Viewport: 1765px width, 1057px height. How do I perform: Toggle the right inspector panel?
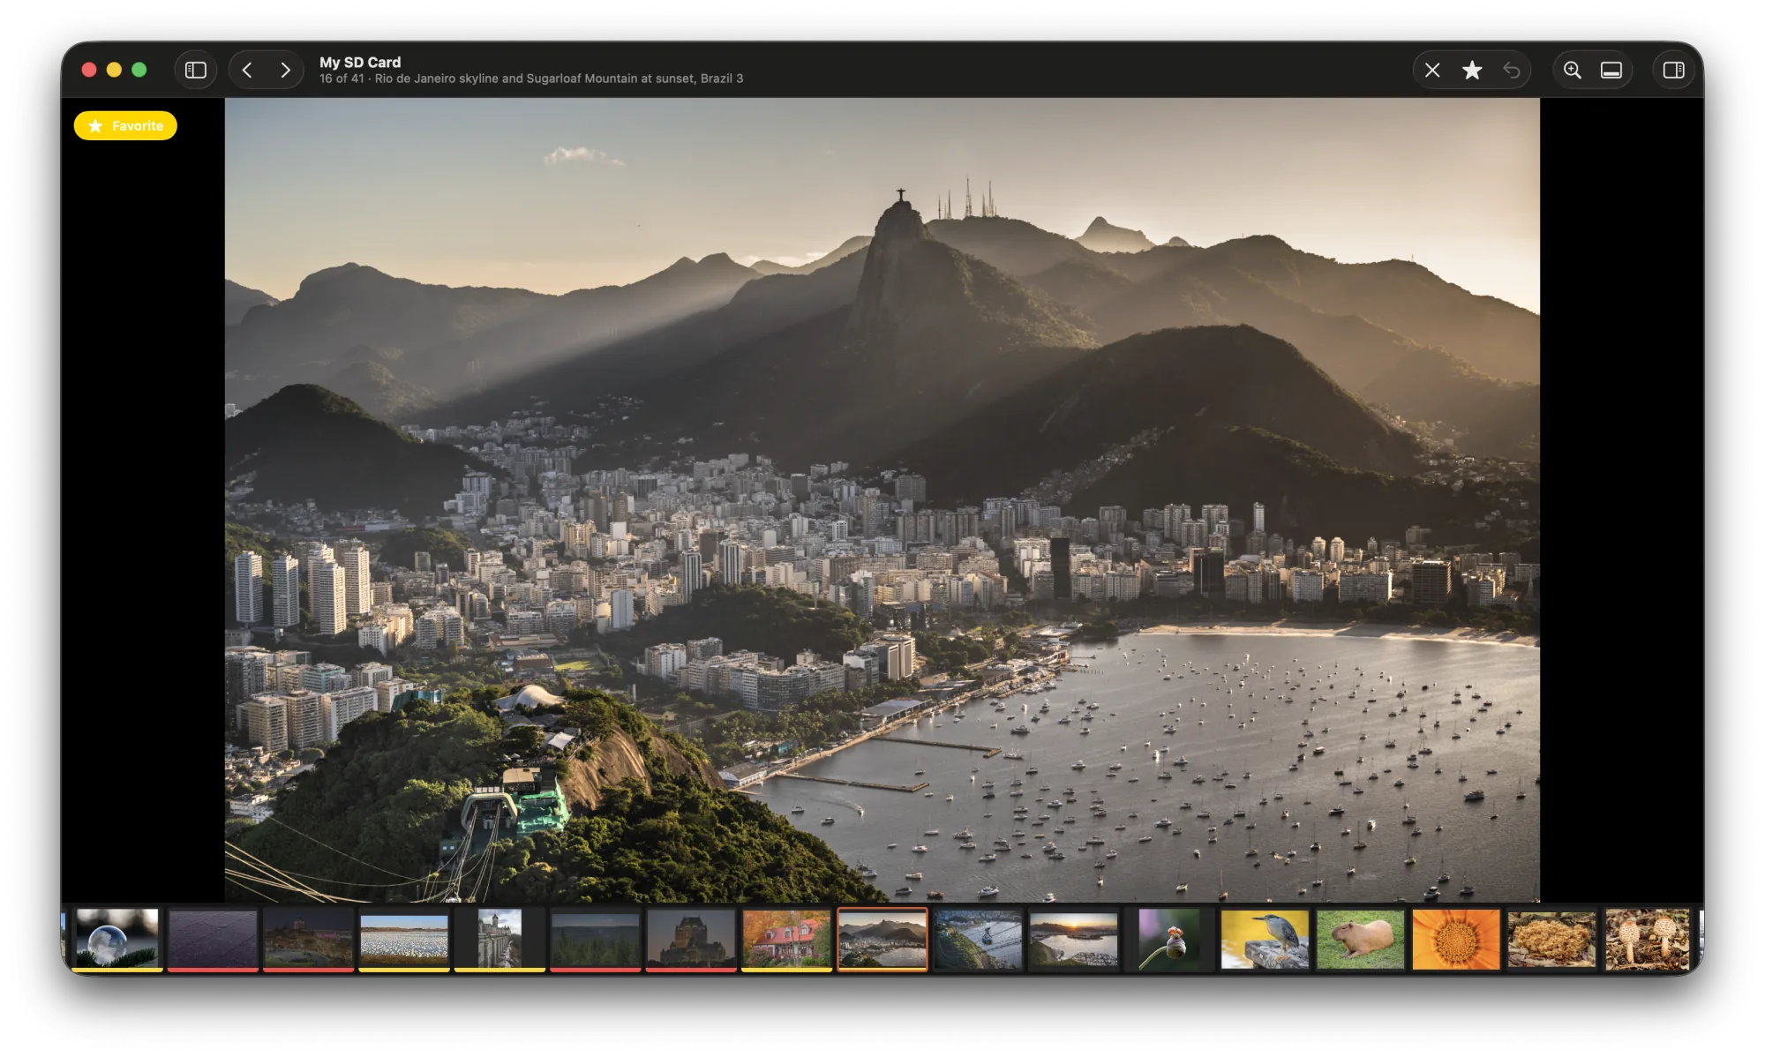(x=1674, y=70)
